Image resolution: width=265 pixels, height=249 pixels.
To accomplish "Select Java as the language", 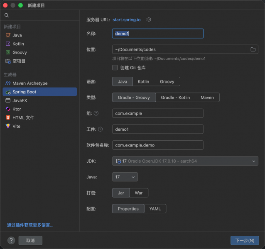I will click(123, 82).
